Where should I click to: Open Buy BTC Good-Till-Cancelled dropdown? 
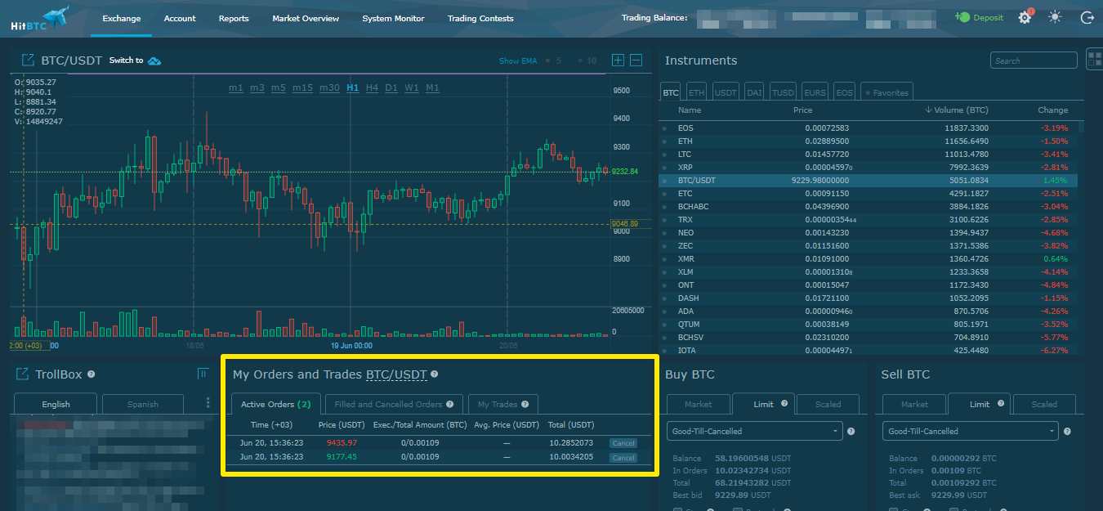(x=756, y=431)
